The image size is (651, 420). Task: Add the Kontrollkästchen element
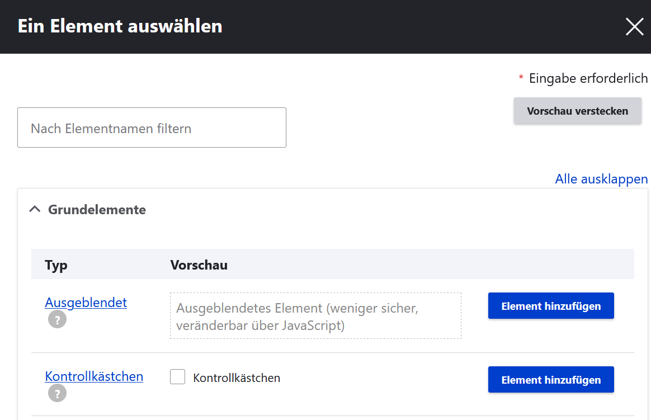click(551, 379)
